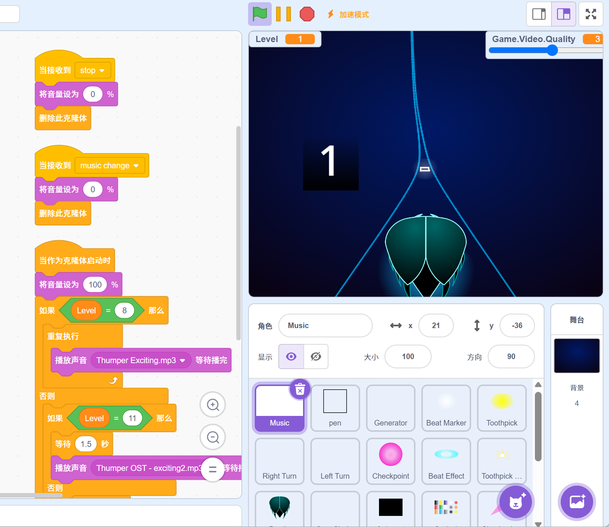Hide the sprite with crossed-eye icon
Screen dimensions: 609x527
(x=316, y=356)
